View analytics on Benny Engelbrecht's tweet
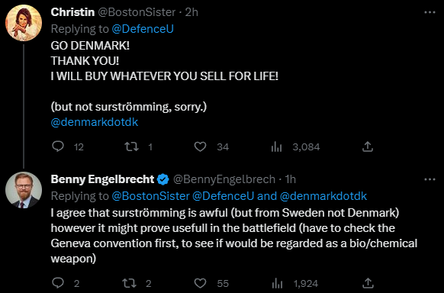Viewport: 444px width, 293px height. [x=277, y=283]
